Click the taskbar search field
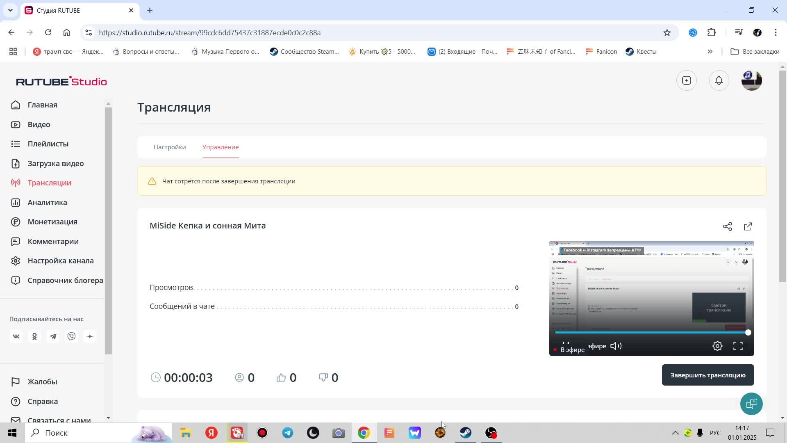 coord(98,433)
